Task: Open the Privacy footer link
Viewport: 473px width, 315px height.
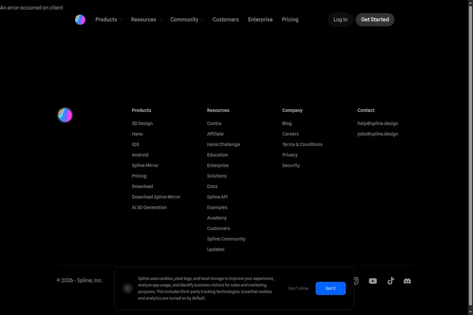Action: tap(290, 155)
